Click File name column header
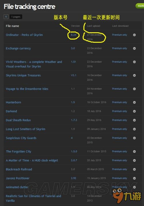This screenshot has width=144, height=206. coord(12,26)
